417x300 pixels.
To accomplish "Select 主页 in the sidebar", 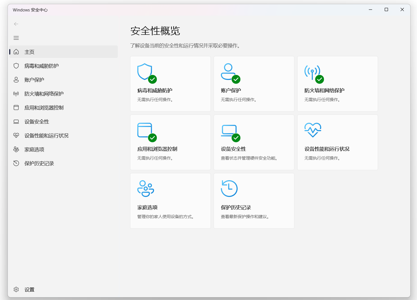I will pos(64,52).
